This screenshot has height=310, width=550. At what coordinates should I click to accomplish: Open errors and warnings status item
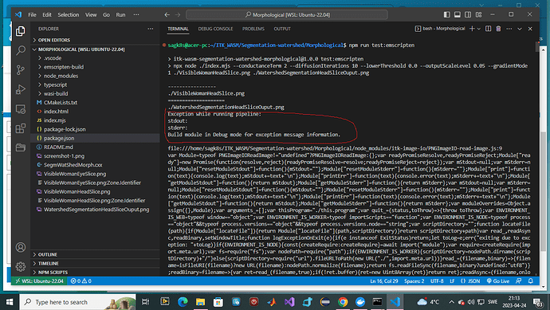coord(81,281)
